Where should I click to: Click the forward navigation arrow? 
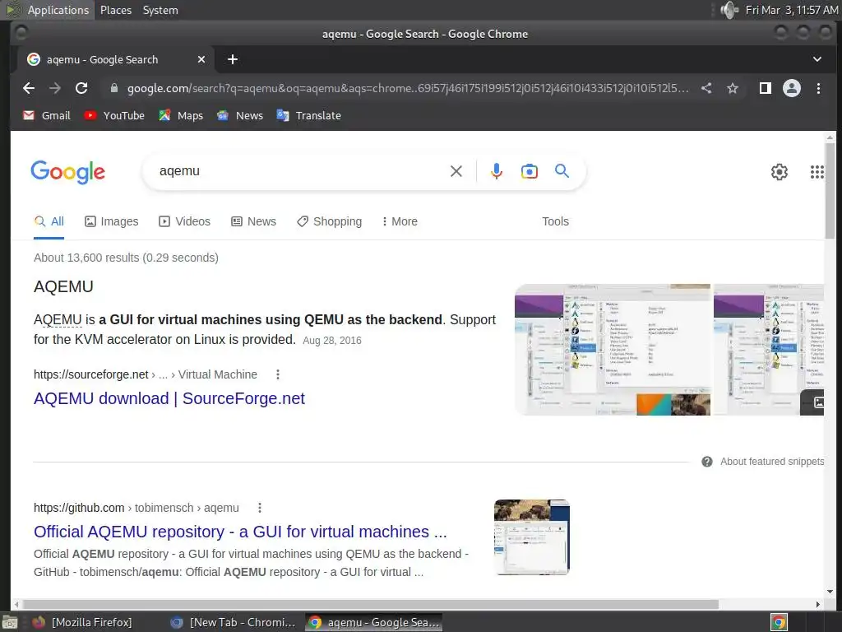55,88
